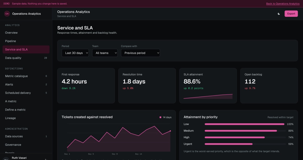
Task: Open the Metric catalogue
Action: pyautogui.click(x=26, y=76)
